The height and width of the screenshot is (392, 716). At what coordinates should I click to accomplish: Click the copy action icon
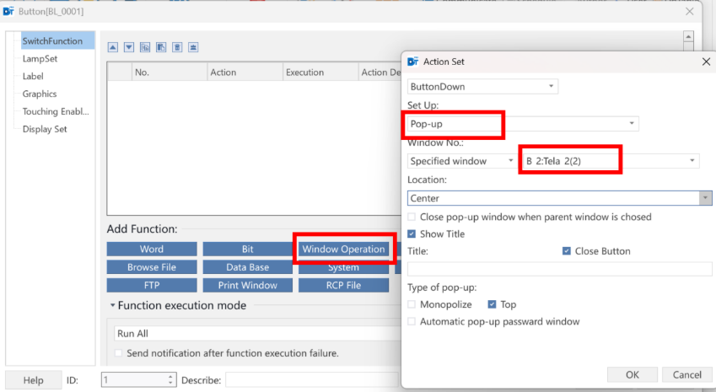point(145,47)
